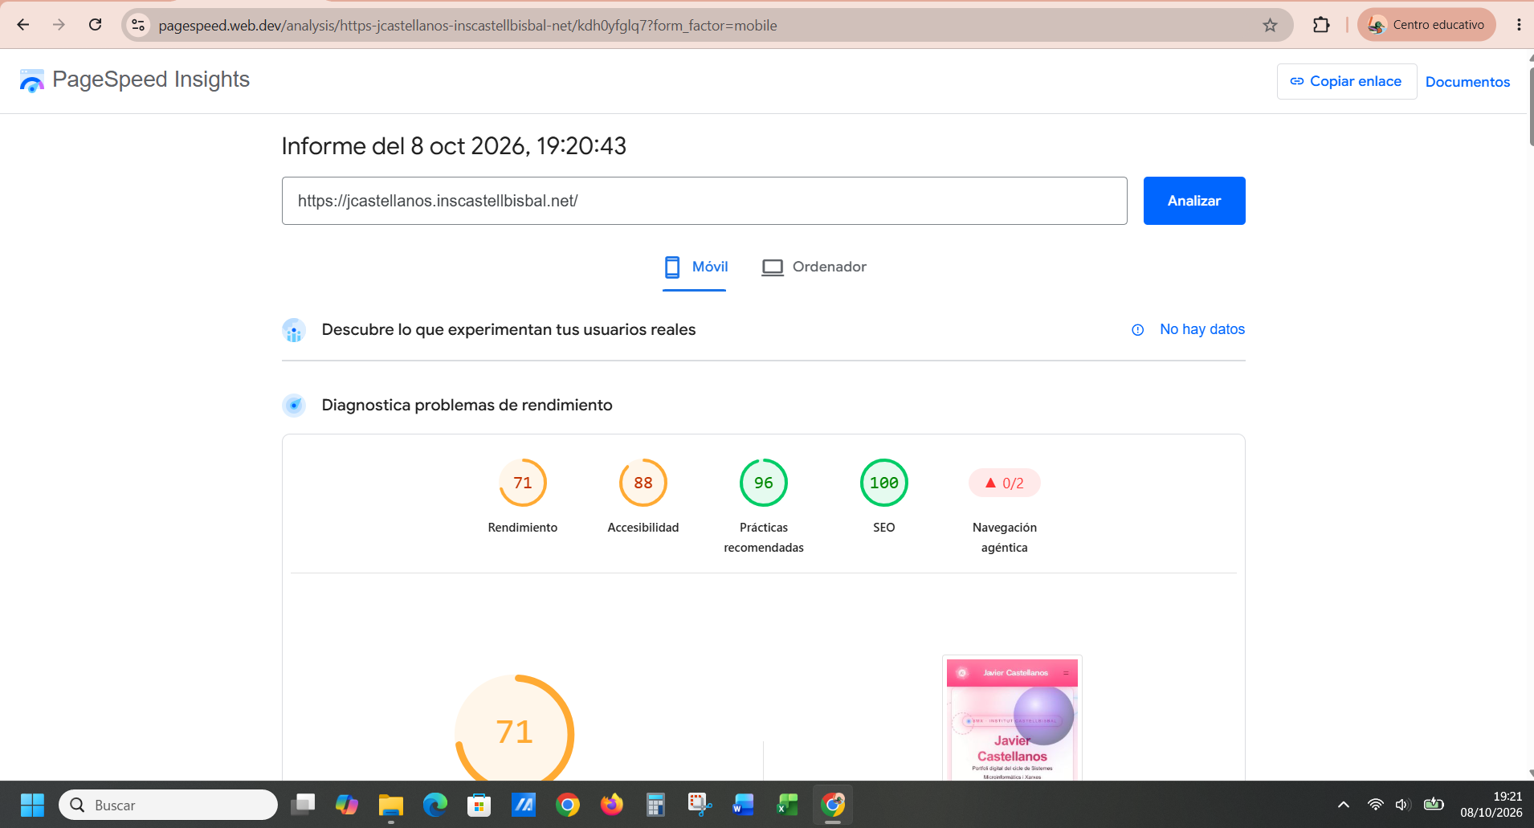
Task: Open File Explorer from the taskbar
Action: (391, 805)
